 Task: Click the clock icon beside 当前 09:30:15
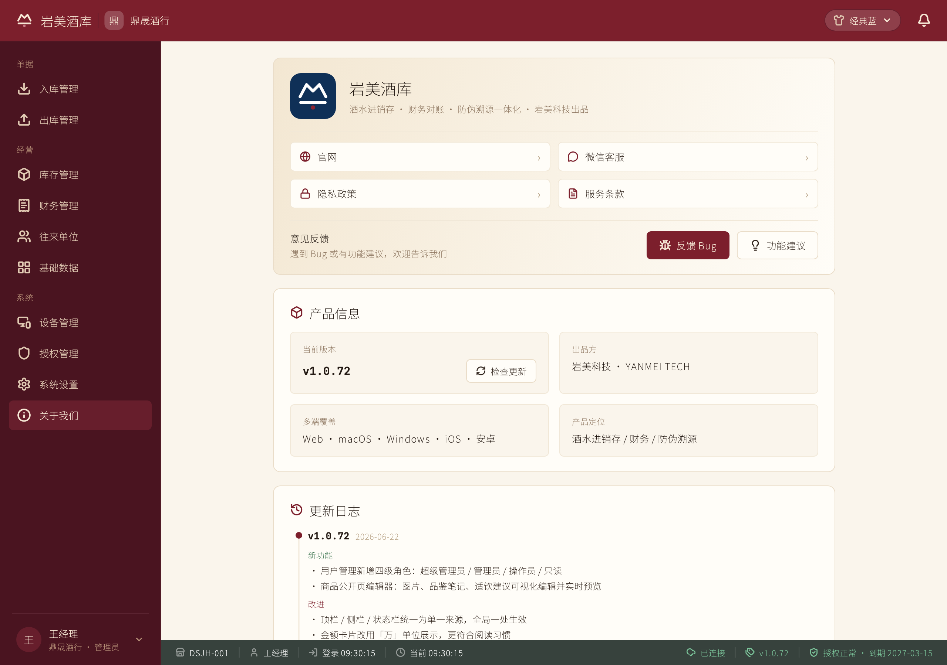(400, 652)
